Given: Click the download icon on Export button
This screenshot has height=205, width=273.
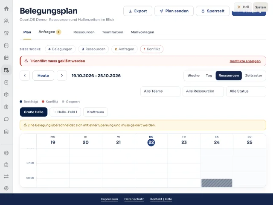Looking at the screenshot, I should pos(130,11).
